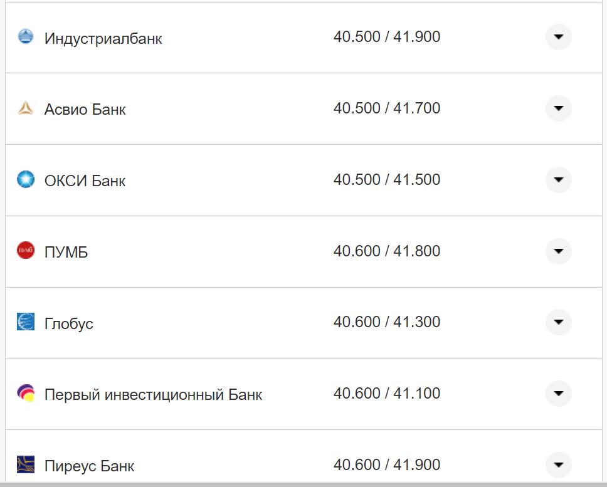Click the Глобус 40.600 / 41.300 rate
Screen dimensions: 607x487
point(388,322)
